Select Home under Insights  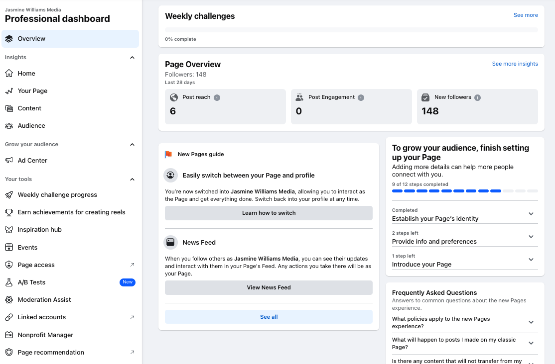click(27, 73)
